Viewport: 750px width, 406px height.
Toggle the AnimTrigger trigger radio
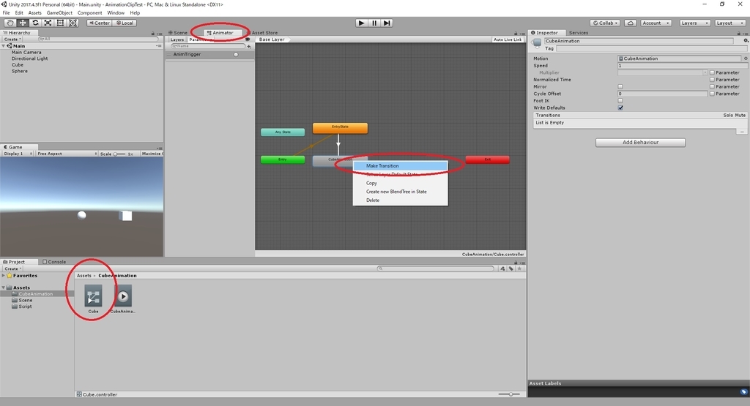point(236,54)
